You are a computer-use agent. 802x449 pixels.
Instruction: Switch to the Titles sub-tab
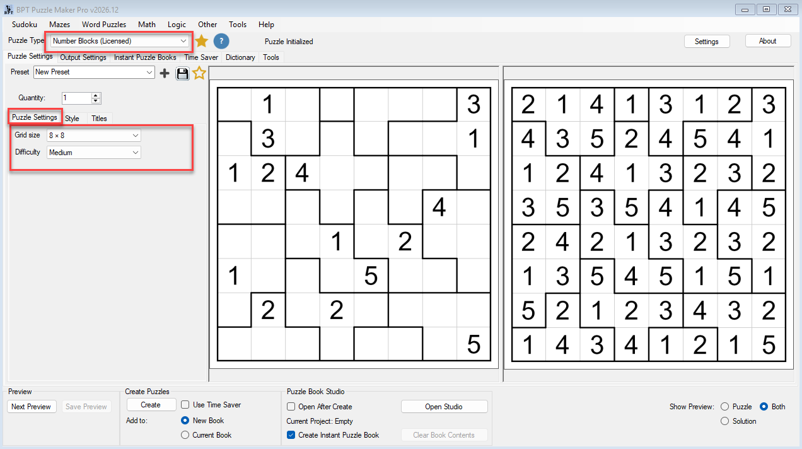point(99,119)
